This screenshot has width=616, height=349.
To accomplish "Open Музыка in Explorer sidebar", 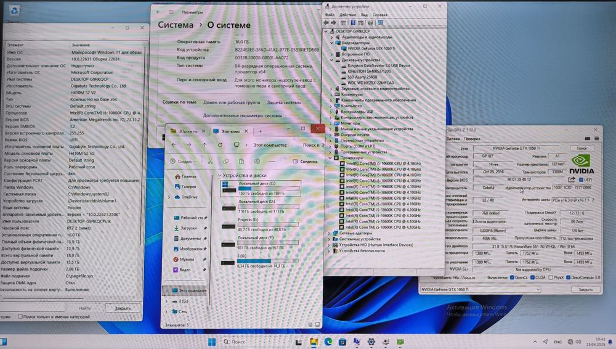I will coord(184,260).
